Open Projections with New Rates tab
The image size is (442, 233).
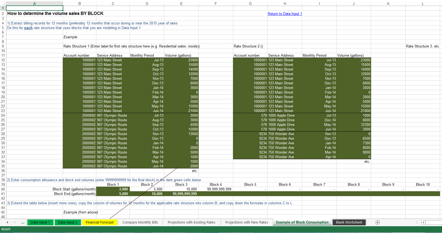(x=247, y=222)
